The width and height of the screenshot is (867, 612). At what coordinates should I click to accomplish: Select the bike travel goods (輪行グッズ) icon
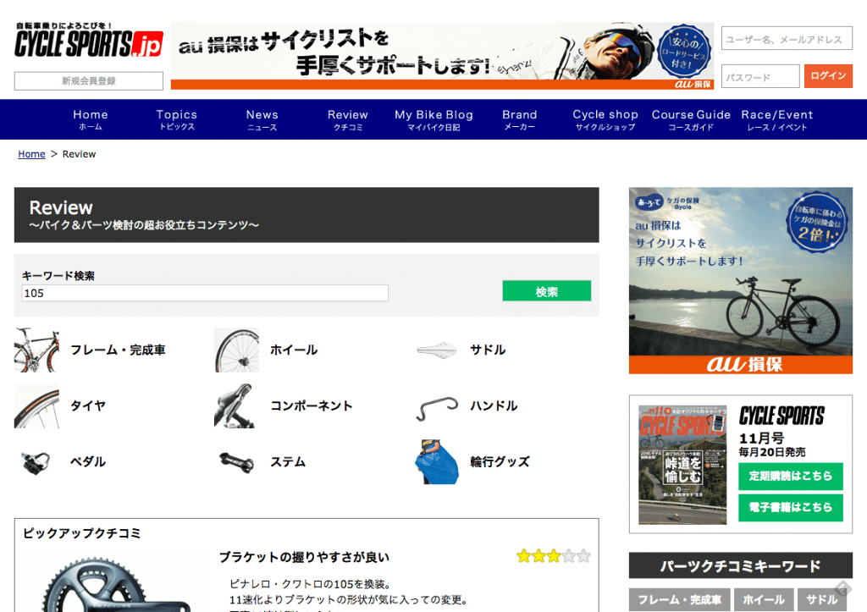tap(437, 462)
